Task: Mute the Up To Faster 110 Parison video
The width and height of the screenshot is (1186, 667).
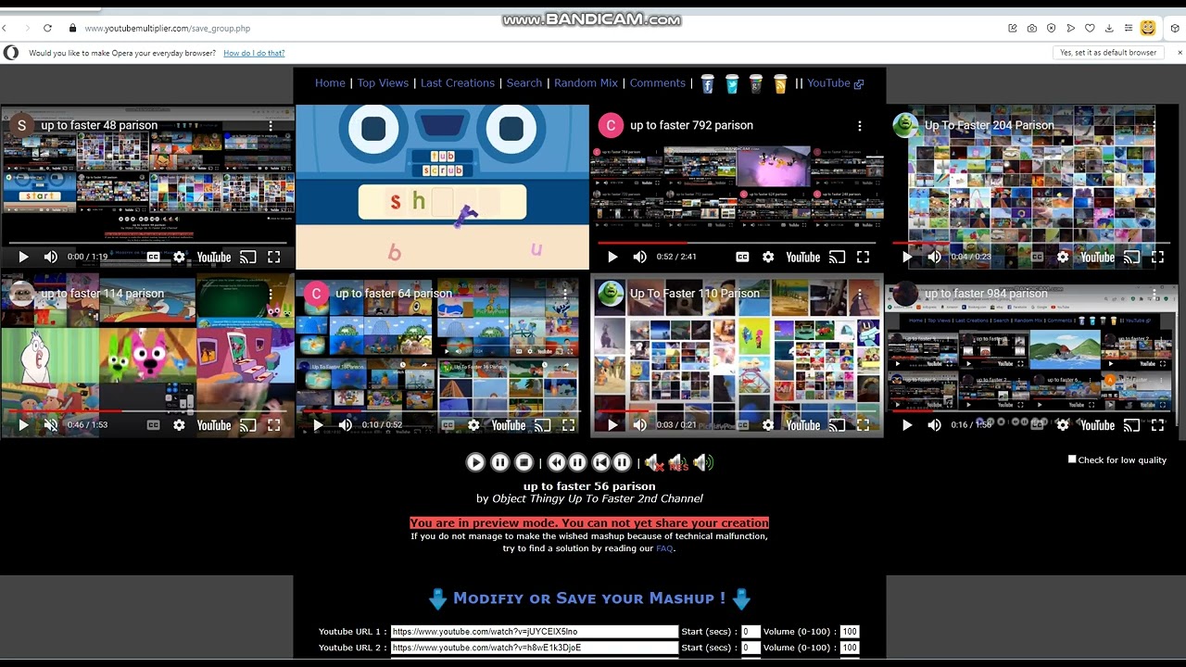Action: point(640,425)
